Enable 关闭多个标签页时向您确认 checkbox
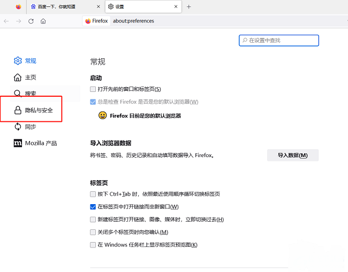The width and height of the screenshot is (348, 272). (x=93, y=232)
